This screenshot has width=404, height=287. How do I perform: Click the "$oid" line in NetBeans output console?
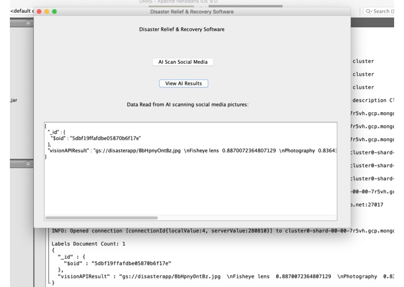click(117, 263)
